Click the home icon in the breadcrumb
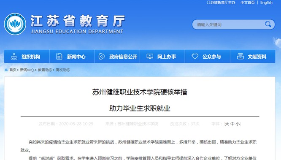281x160 pixels. 6,70
